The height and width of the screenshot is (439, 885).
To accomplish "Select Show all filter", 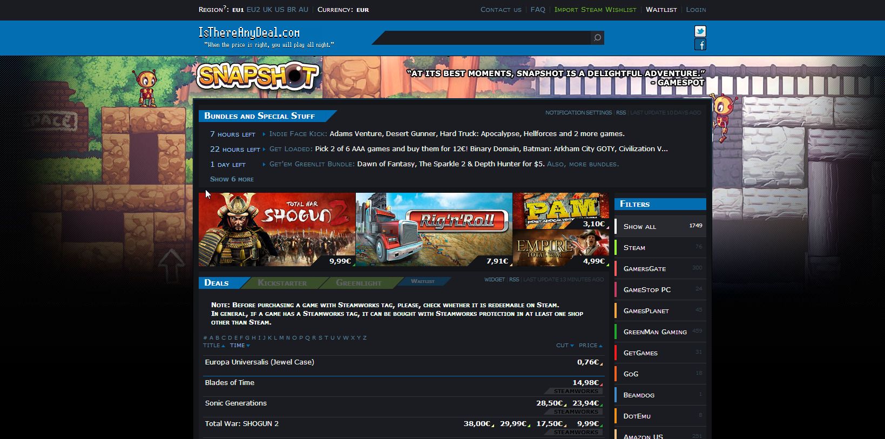I will pos(660,226).
